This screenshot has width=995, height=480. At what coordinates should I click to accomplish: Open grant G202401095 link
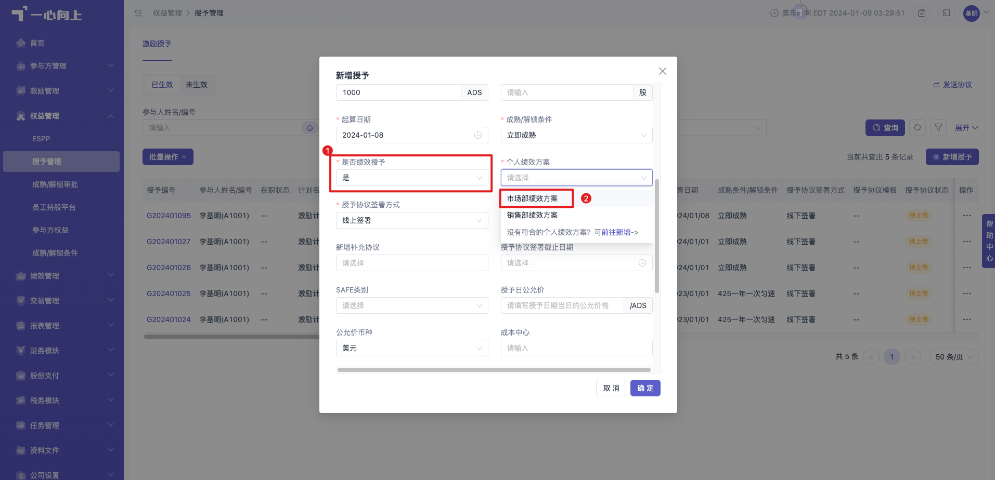[169, 216]
